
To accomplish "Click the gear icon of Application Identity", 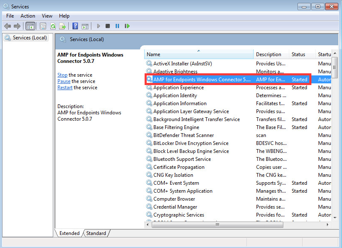I will pos(149,95).
